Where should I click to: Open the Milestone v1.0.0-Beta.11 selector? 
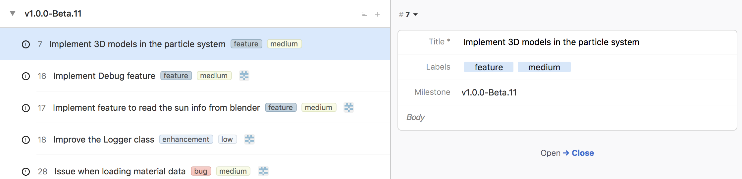[x=489, y=92]
